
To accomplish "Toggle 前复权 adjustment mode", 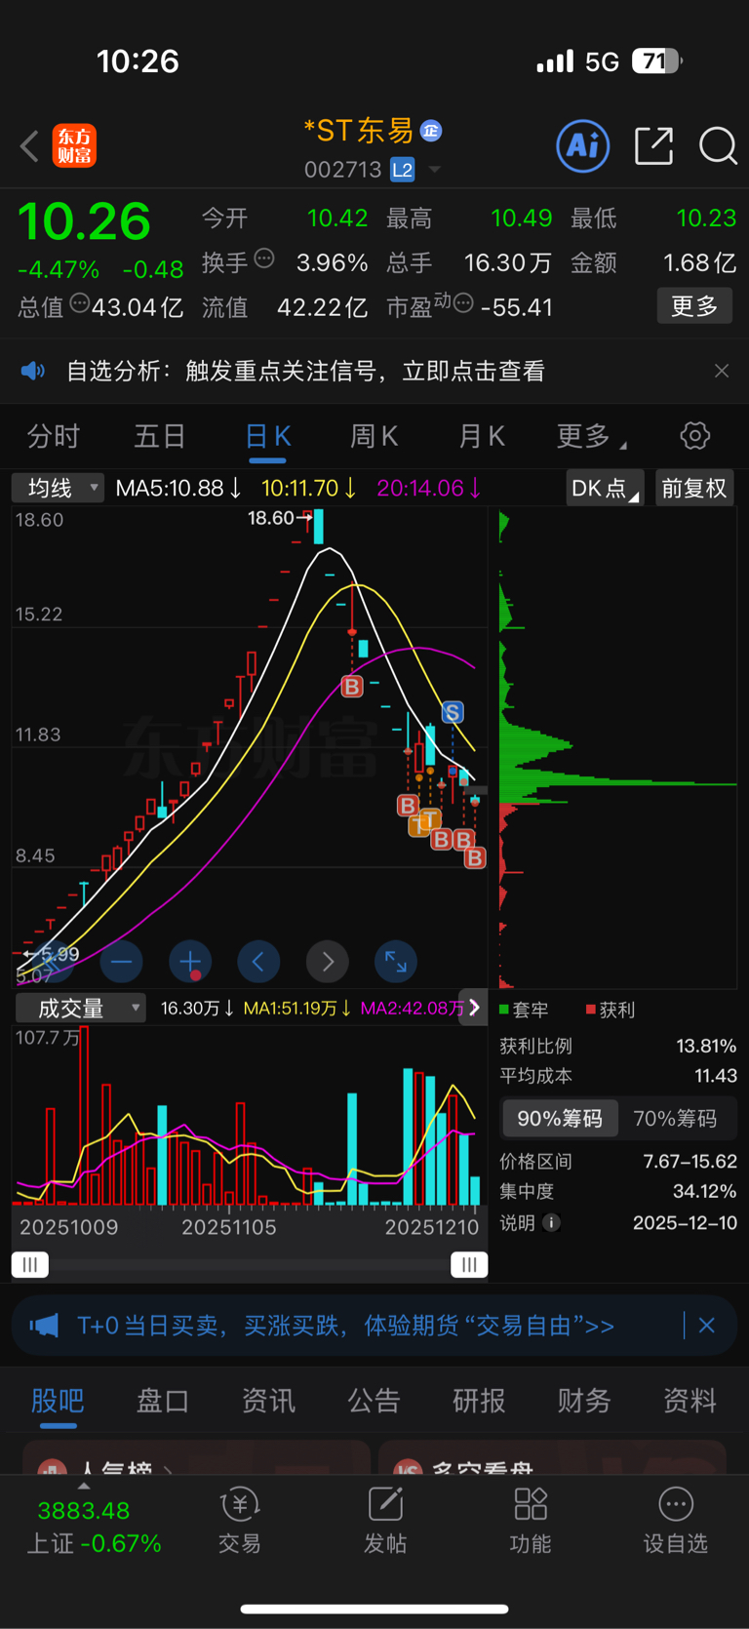I will click(x=694, y=488).
